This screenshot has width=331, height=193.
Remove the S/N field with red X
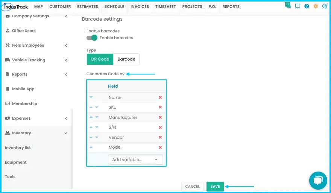pos(160,127)
